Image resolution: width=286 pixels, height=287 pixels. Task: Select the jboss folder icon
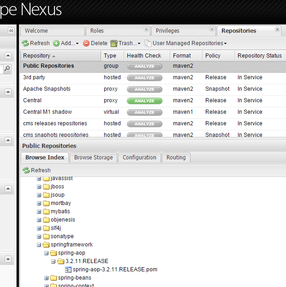click(x=46, y=187)
